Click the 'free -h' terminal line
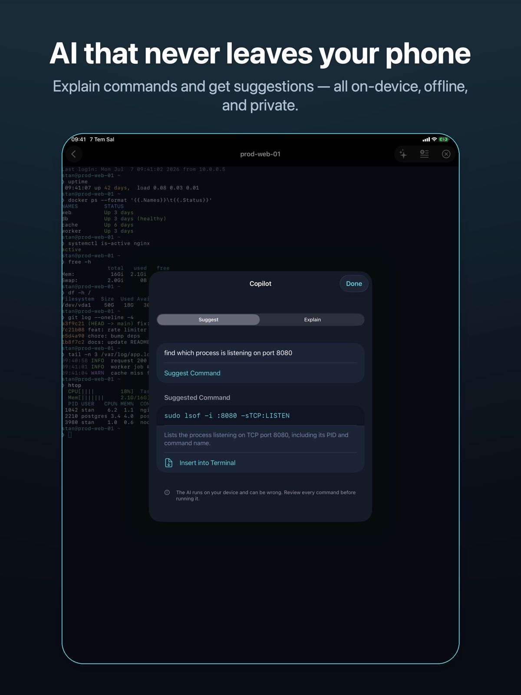521x695 pixels. [77, 262]
